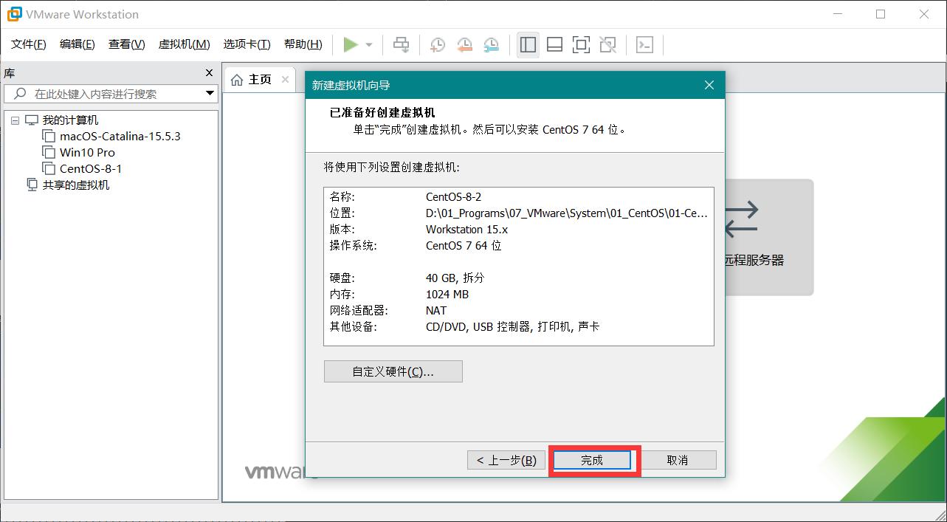Click the 自定义硬件(C)... button
The image size is (947, 522).
click(393, 371)
